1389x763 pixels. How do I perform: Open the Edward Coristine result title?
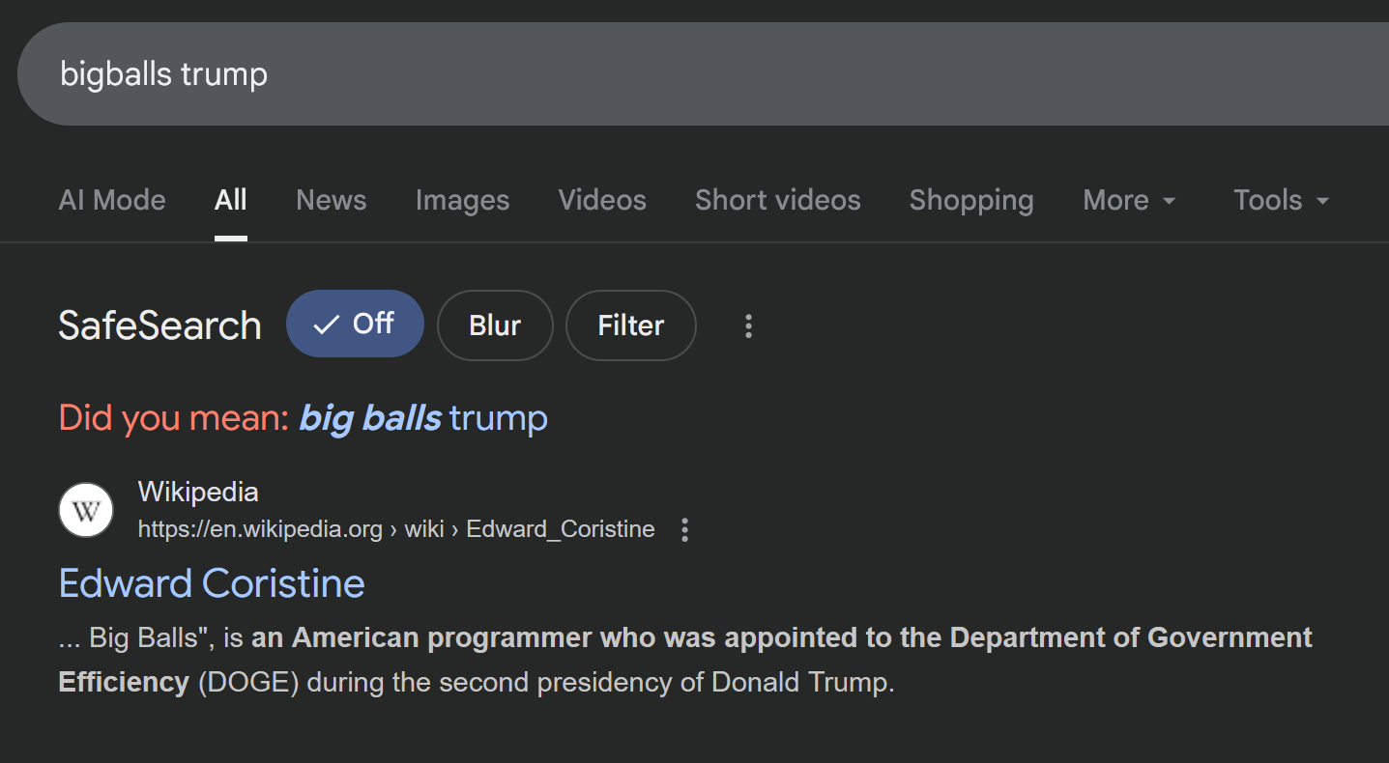point(212,583)
